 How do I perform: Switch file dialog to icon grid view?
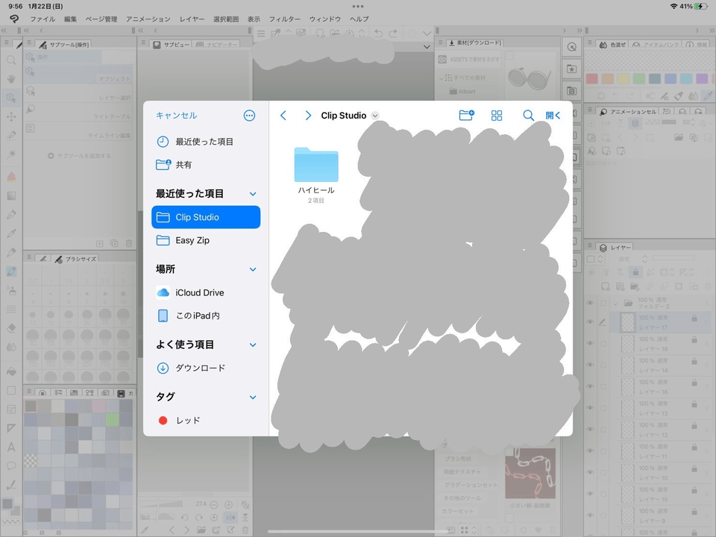(x=497, y=116)
